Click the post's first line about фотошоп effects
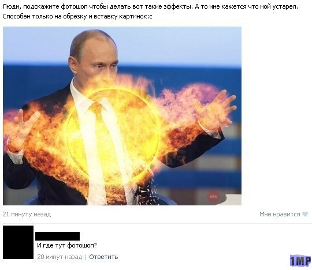 150,7
